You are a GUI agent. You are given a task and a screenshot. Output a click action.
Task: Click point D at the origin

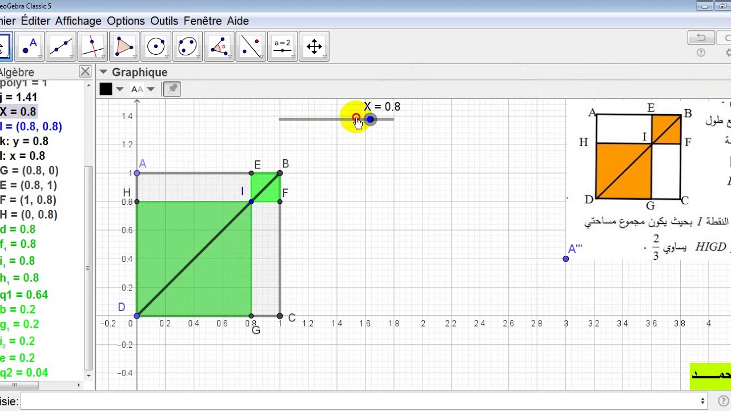pos(137,316)
